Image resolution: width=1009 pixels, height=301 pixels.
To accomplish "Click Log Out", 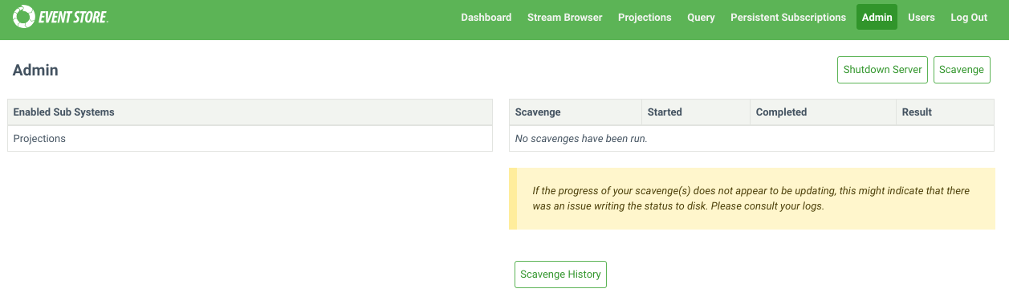I will 969,17.
